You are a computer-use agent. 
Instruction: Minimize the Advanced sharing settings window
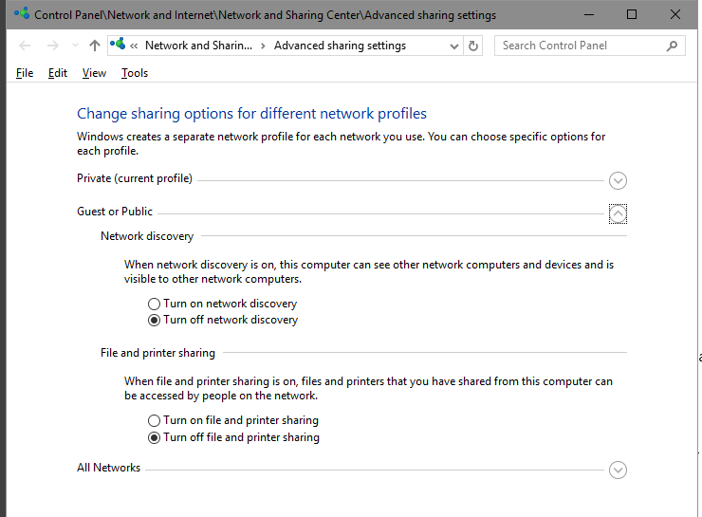tap(589, 15)
